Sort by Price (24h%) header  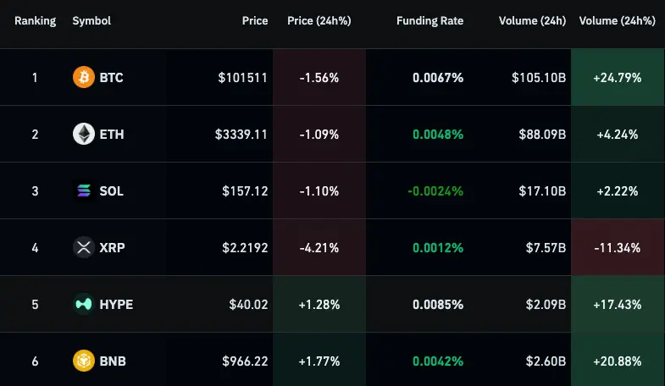319,21
